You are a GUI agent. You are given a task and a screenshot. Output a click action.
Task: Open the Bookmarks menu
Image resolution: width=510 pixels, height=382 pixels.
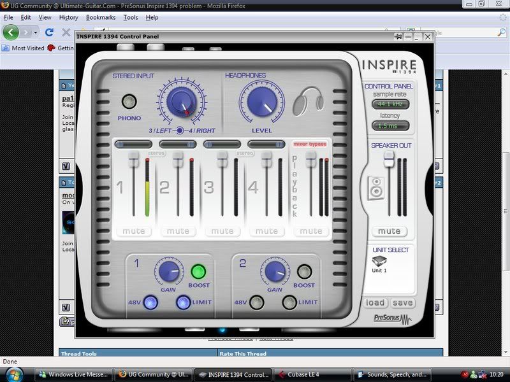[x=101, y=17]
